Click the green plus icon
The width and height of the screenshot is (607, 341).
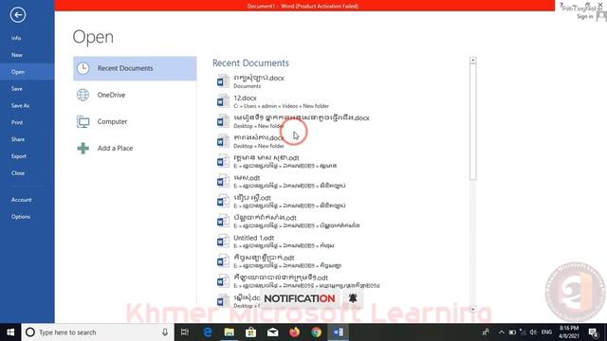click(x=83, y=148)
